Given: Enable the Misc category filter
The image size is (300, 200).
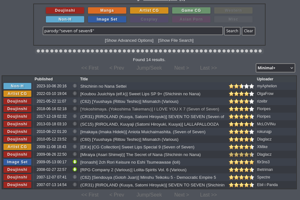Looking at the screenshot, I should coord(233,19).
